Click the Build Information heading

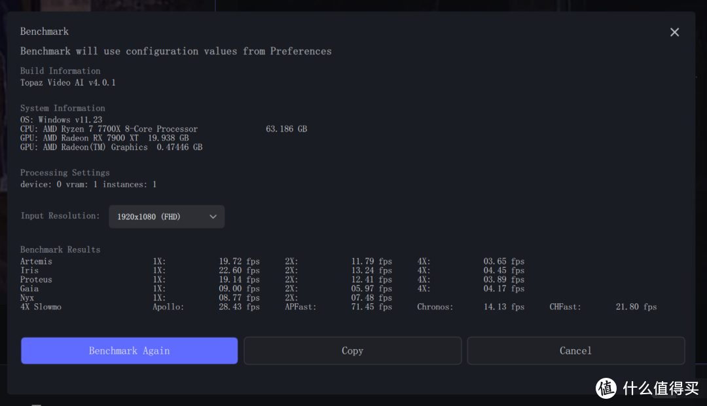[x=60, y=71]
